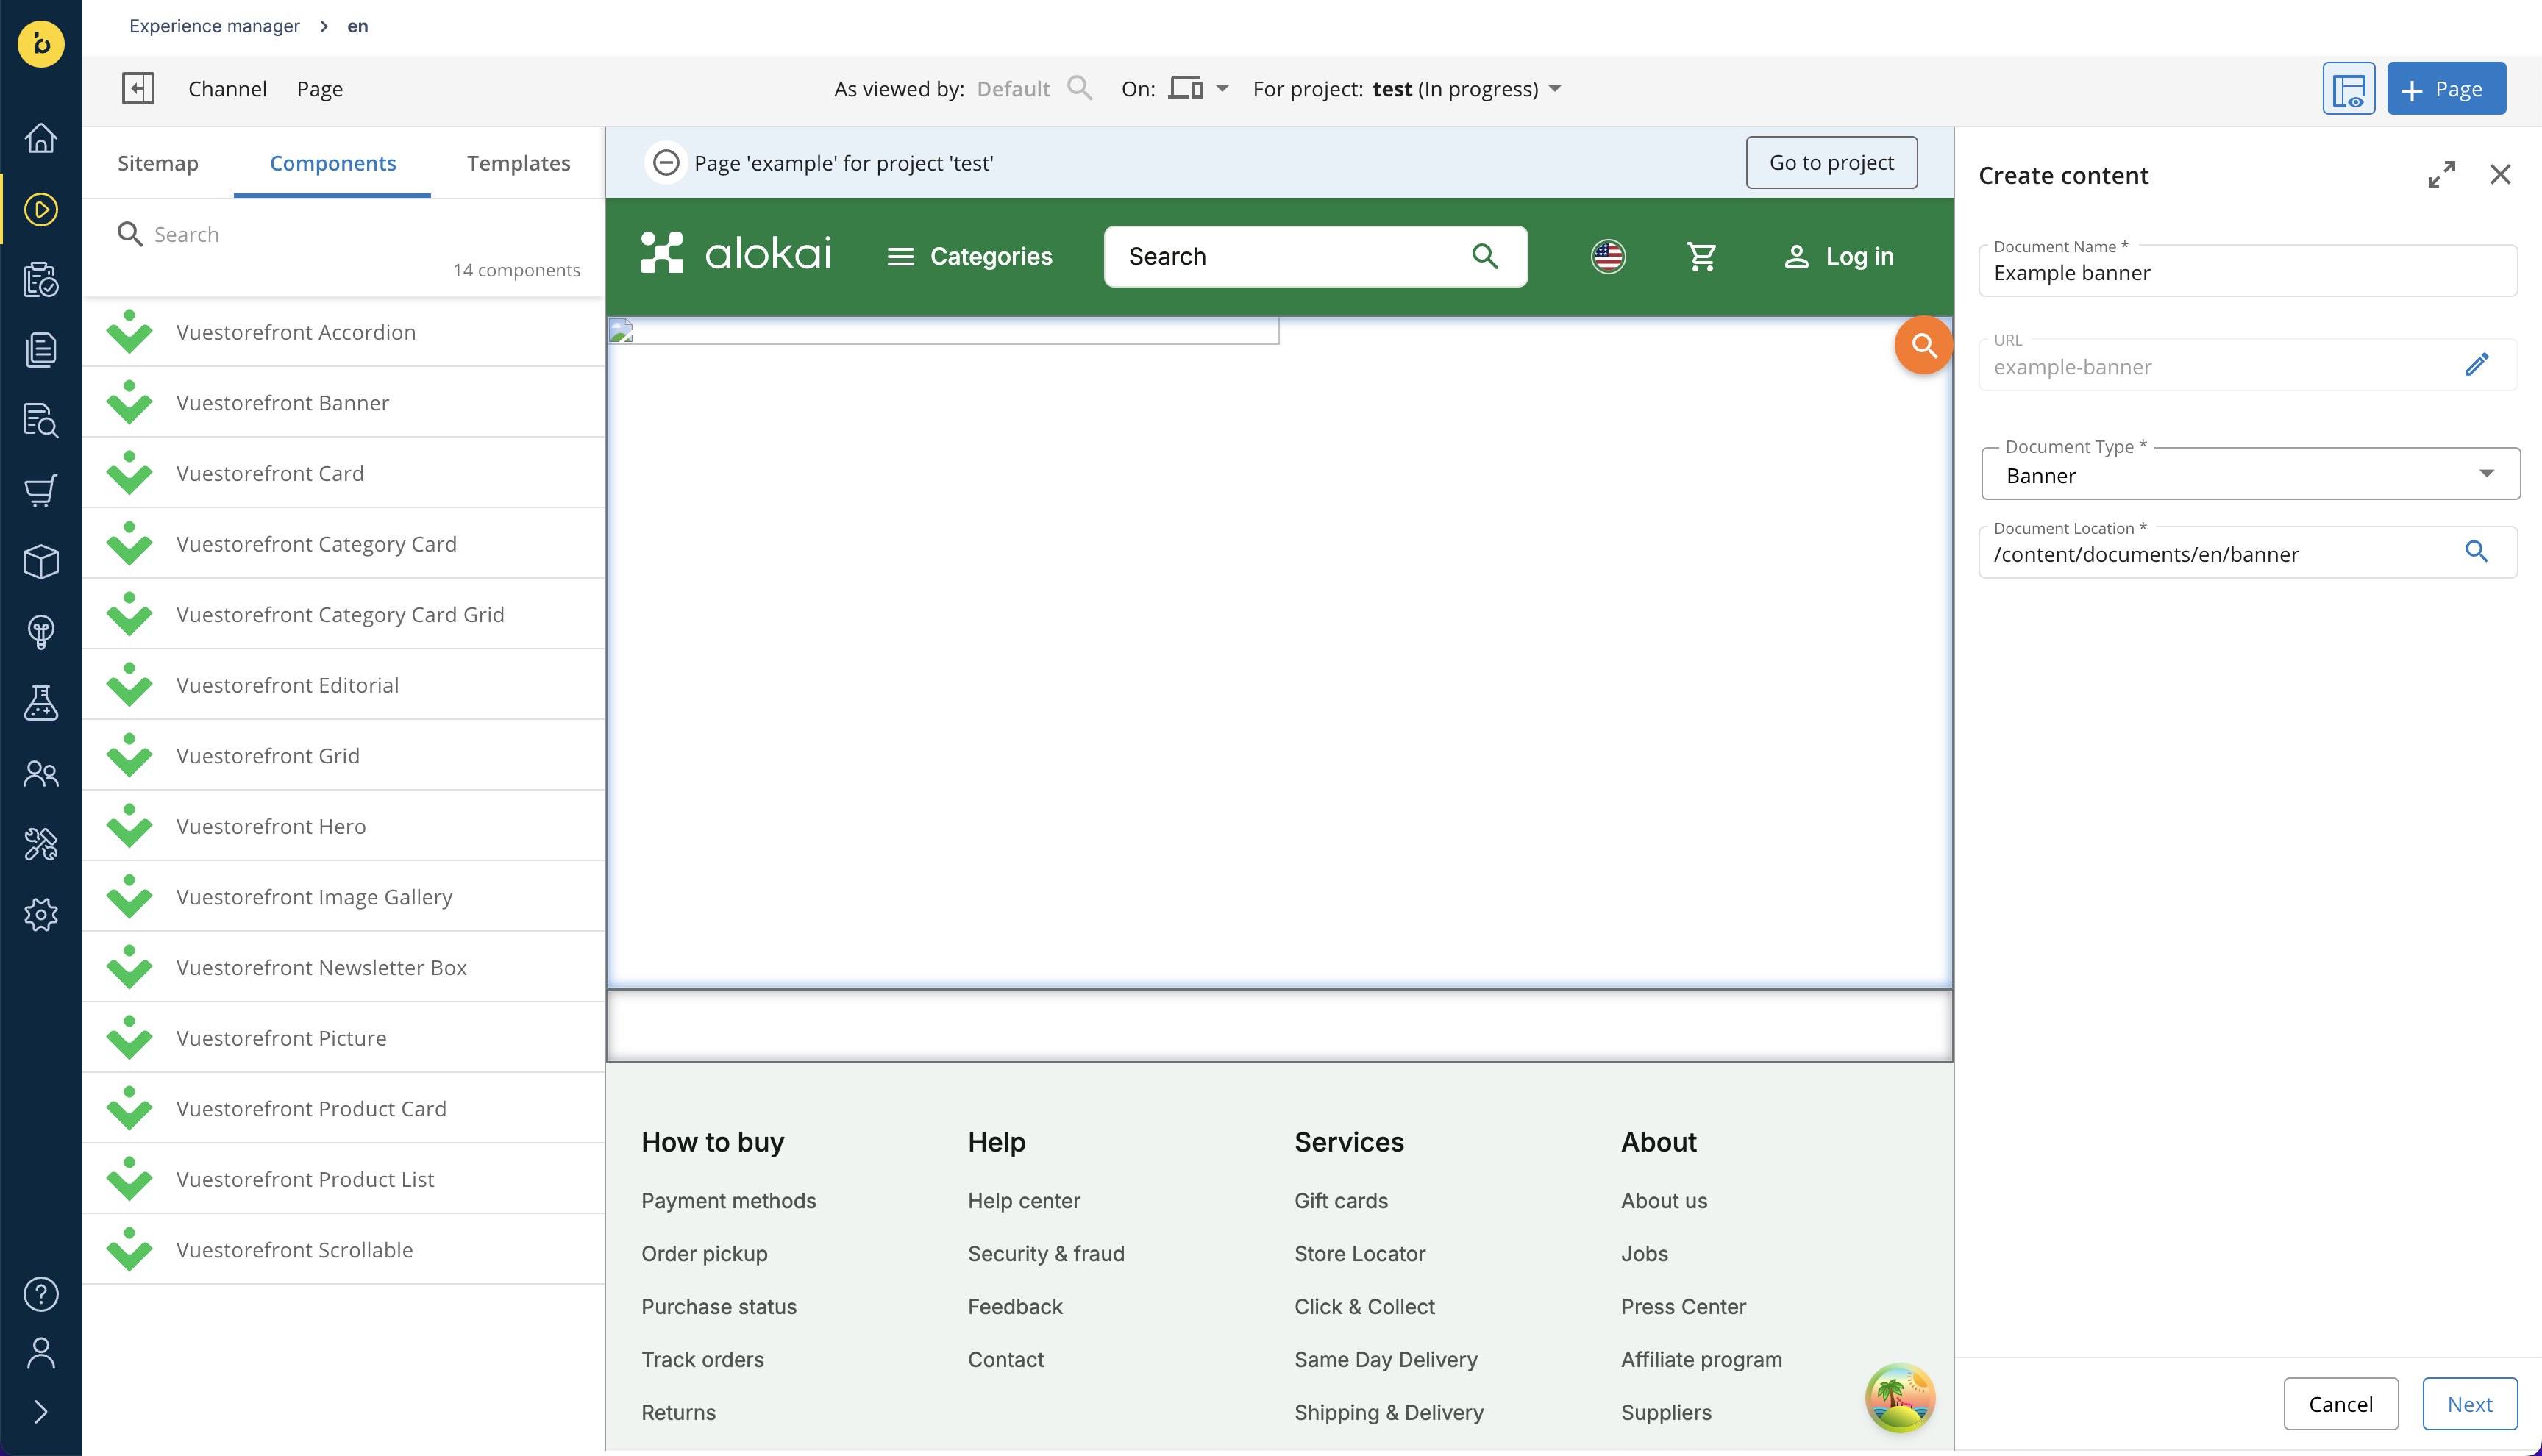Open the Categories hamburger menu
Image resolution: width=2542 pixels, height=1456 pixels.
[x=969, y=256]
